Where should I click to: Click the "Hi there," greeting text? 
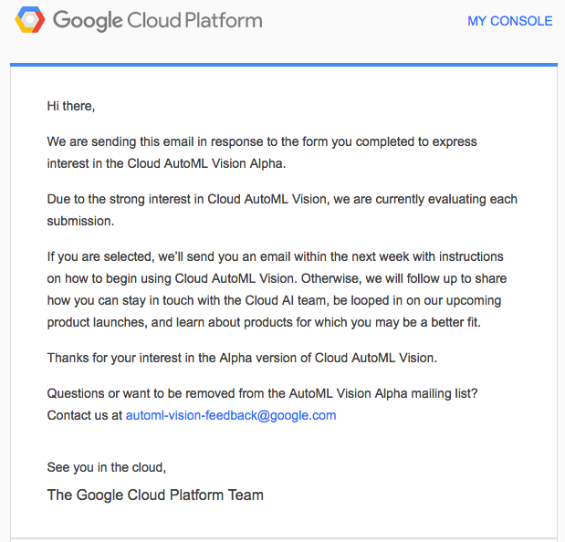pos(71,107)
